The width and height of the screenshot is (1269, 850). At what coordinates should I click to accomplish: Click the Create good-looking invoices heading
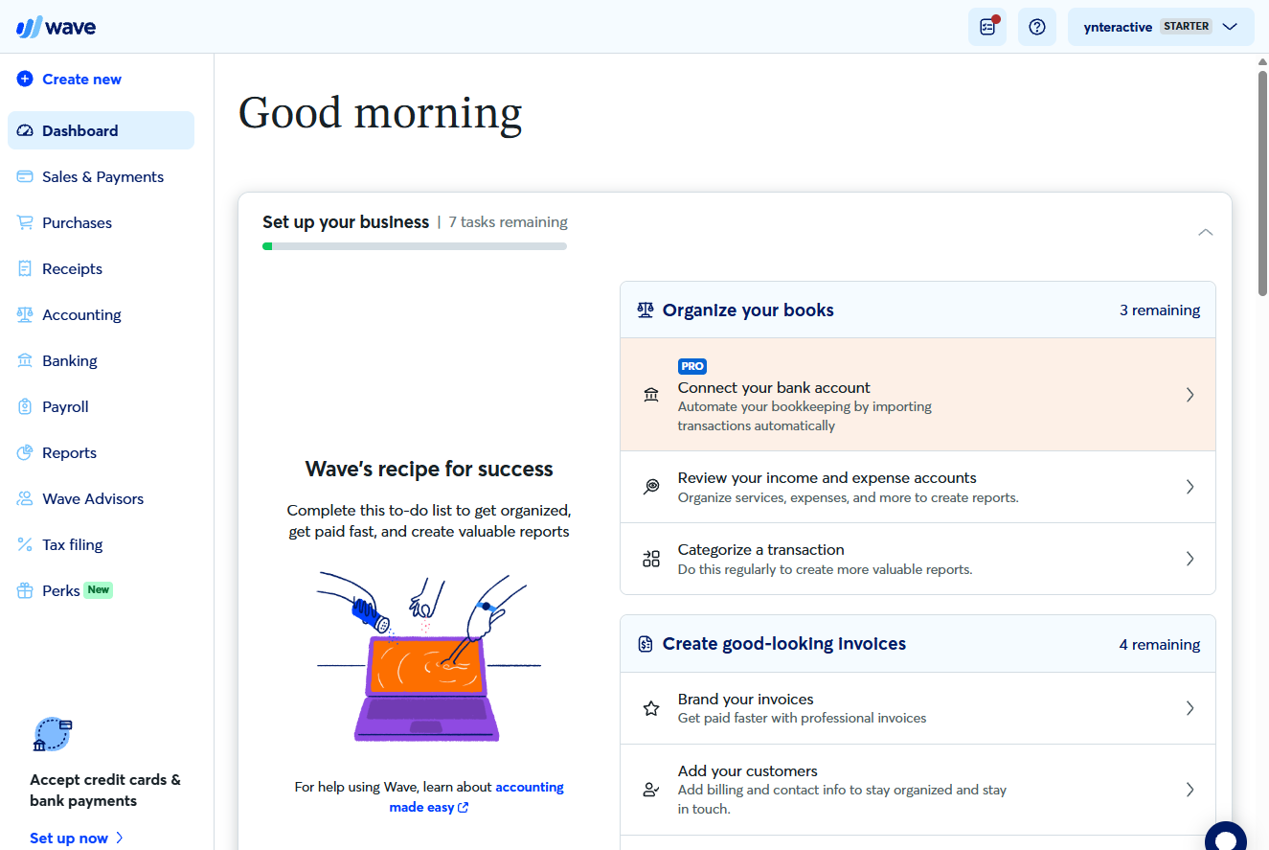pos(784,644)
